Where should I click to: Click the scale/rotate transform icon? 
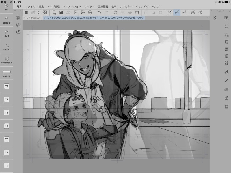pyautogui.click(x=137, y=12)
